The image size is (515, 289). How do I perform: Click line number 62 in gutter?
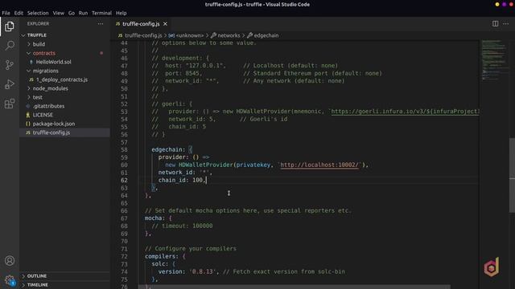124,180
